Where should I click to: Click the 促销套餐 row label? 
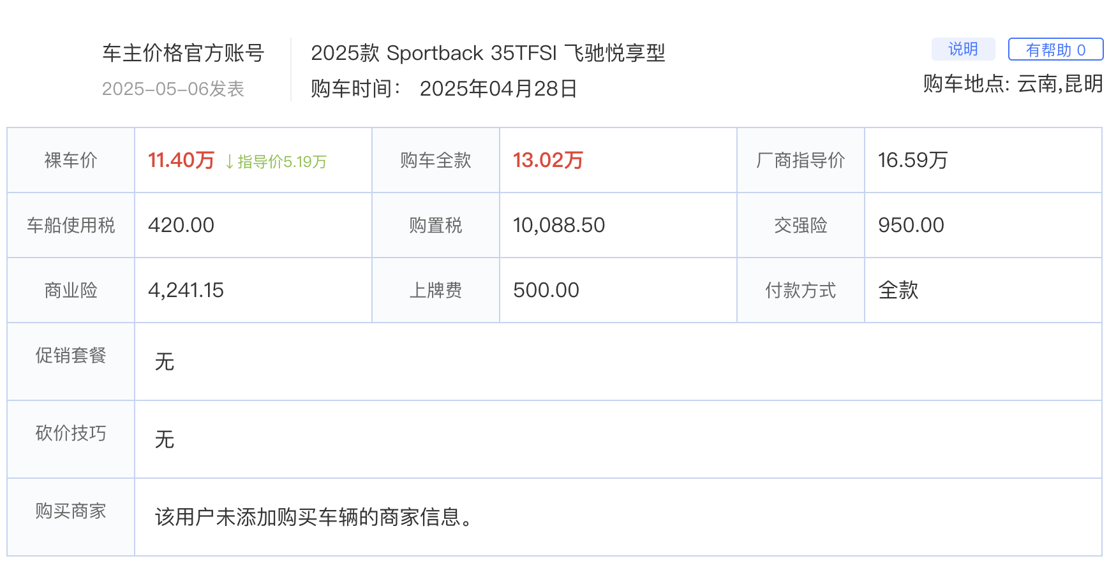71,355
